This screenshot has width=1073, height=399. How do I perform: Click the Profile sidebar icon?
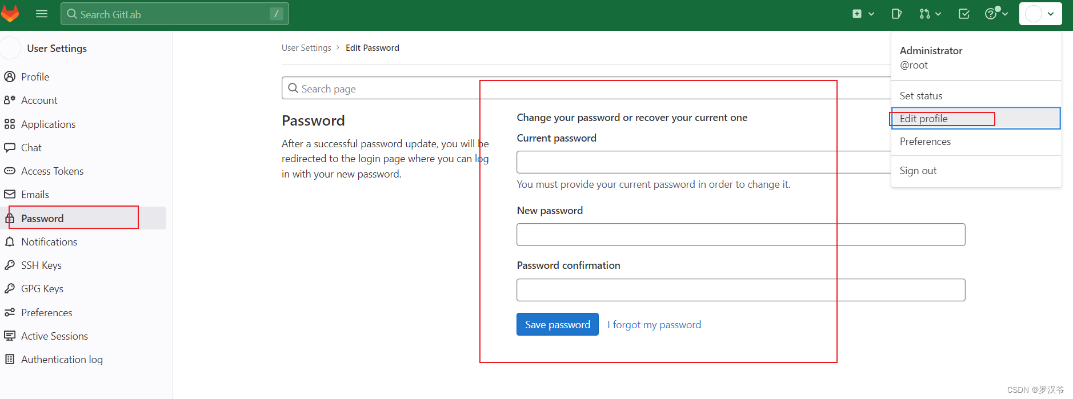point(10,76)
